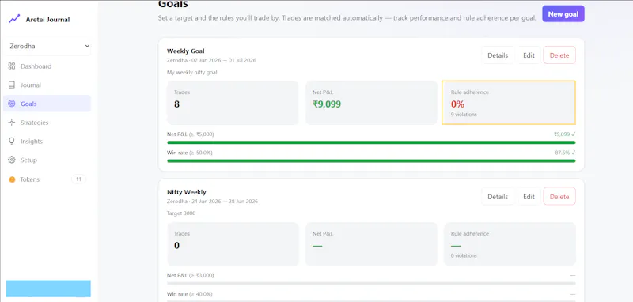This screenshot has height=302, width=633.
Task: Click the Dashboard grid icon in sidebar
Action: 12,66
